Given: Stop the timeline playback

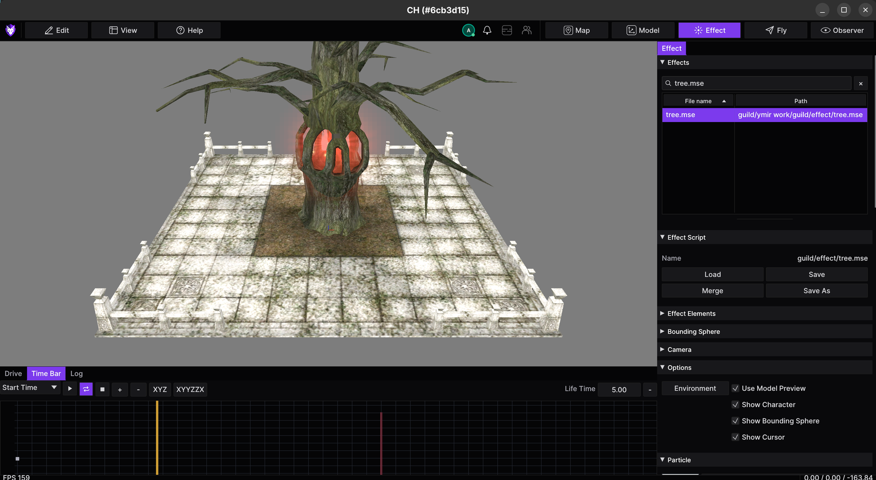Looking at the screenshot, I should click(103, 389).
